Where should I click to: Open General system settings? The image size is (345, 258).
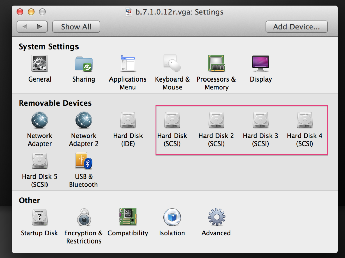coord(40,64)
